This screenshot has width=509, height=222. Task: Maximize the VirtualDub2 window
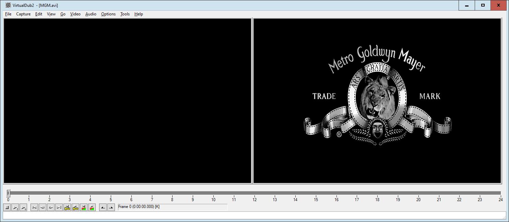pos(483,5)
